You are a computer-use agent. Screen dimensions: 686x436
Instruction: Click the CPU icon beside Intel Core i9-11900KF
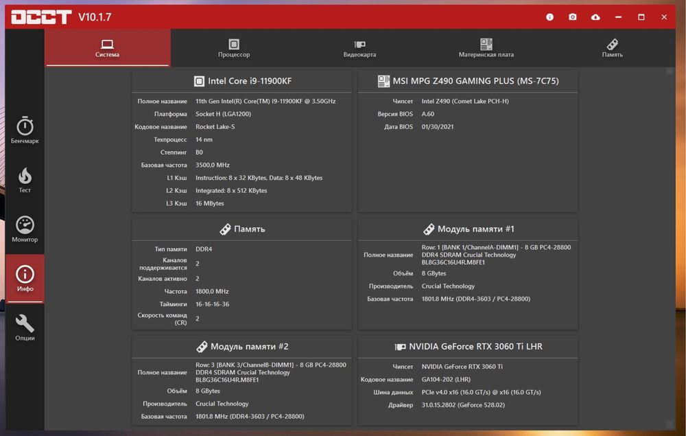tap(199, 81)
